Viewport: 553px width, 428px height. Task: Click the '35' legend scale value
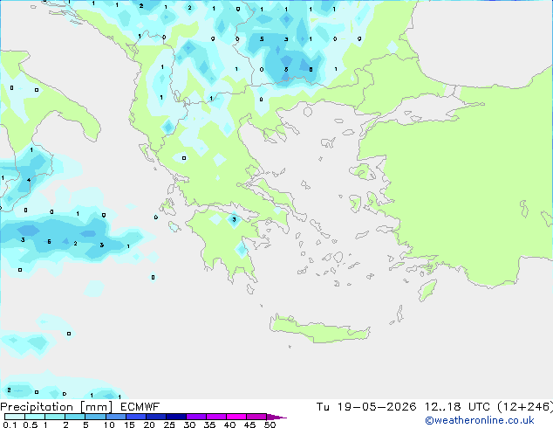[x=210, y=425]
